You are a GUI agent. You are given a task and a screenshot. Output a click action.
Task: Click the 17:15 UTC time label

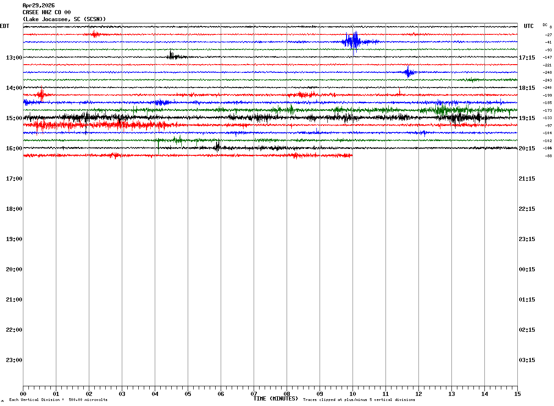pos(527,58)
